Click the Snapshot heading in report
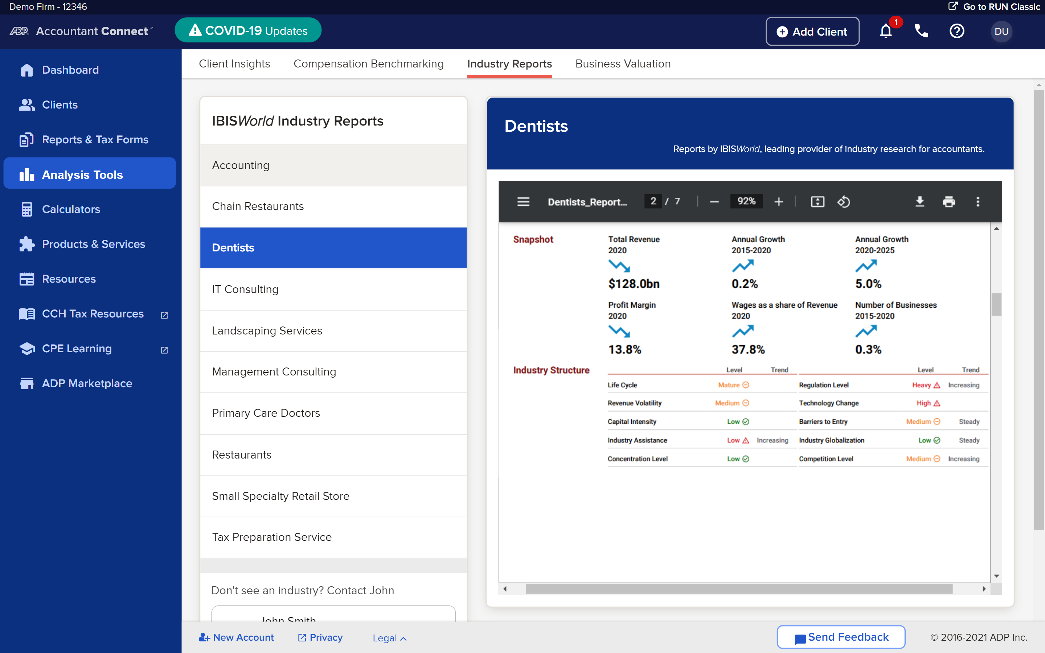Image resolution: width=1045 pixels, height=653 pixels. (x=533, y=239)
